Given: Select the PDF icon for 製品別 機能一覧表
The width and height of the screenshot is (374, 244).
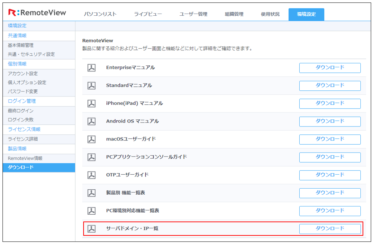Looking at the screenshot, I should [x=91, y=193].
